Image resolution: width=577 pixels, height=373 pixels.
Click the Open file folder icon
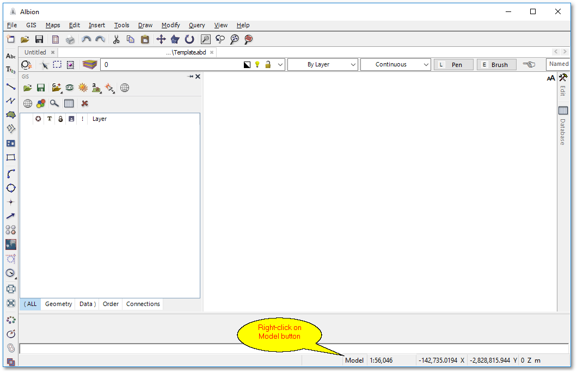tap(25, 39)
